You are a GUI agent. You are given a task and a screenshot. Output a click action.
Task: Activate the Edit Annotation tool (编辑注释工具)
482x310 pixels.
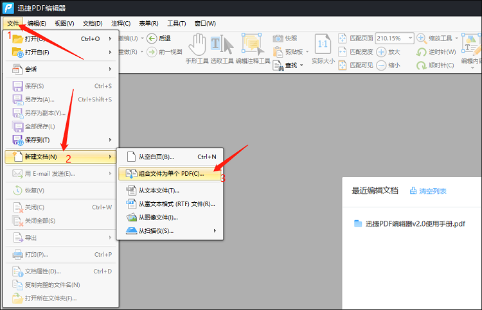click(253, 49)
